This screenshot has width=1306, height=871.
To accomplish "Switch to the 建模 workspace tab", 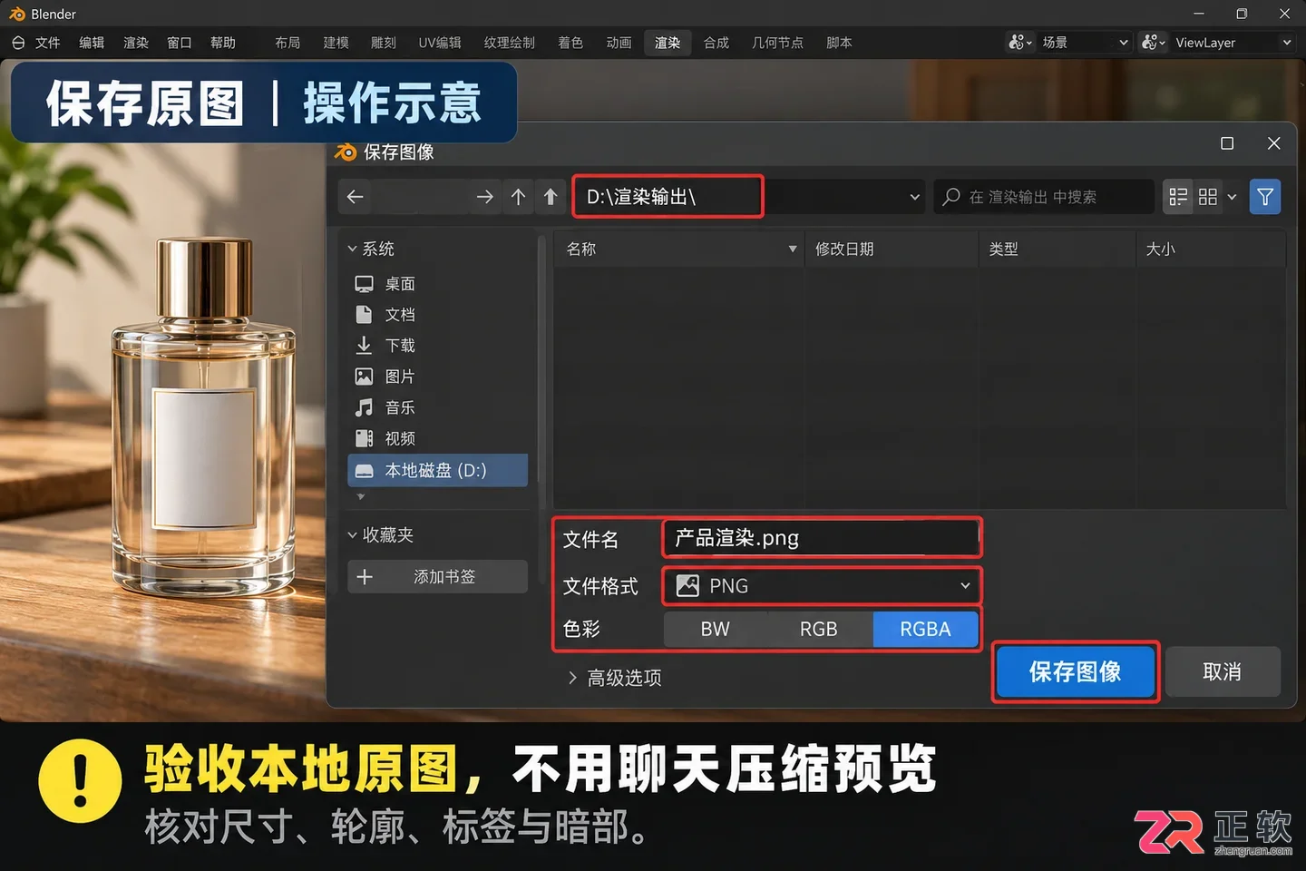I will [336, 43].
